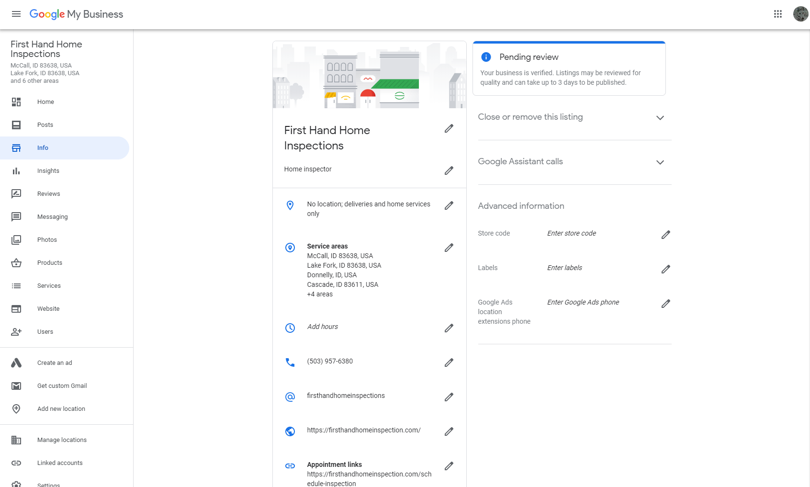Click the Enter Google Ads phone placeholder

[583, 302]
